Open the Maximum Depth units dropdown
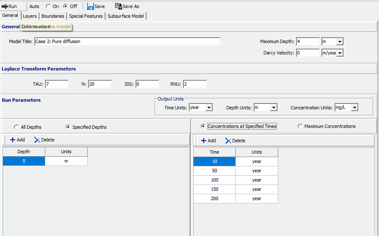This screenshot has width=379, height=236. pyautogui.click(x=339, y=41)
